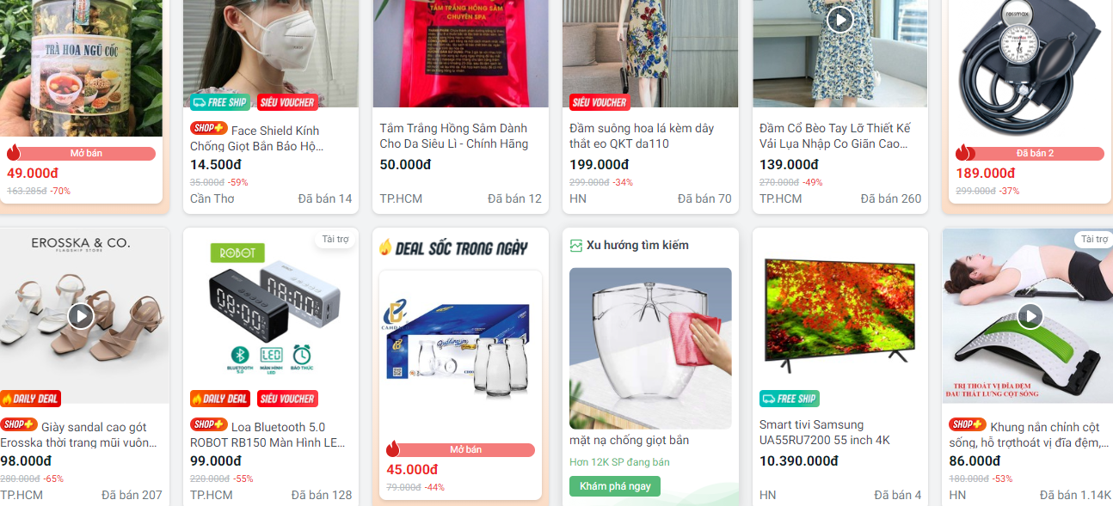The height and width of the screenshot is (506, 1113).
Task: Open Tắm Trắng Hồng Sâm product title
Action: (454, 136)
